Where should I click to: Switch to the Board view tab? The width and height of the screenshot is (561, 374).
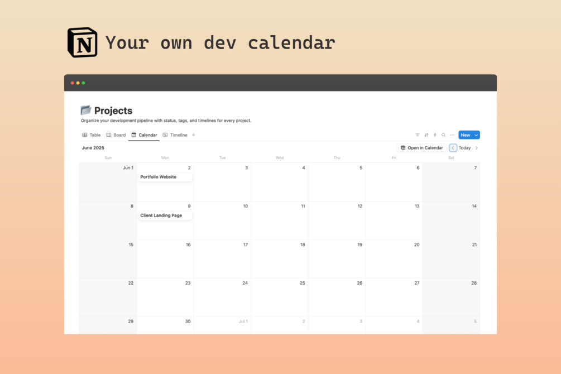[116, 135]
